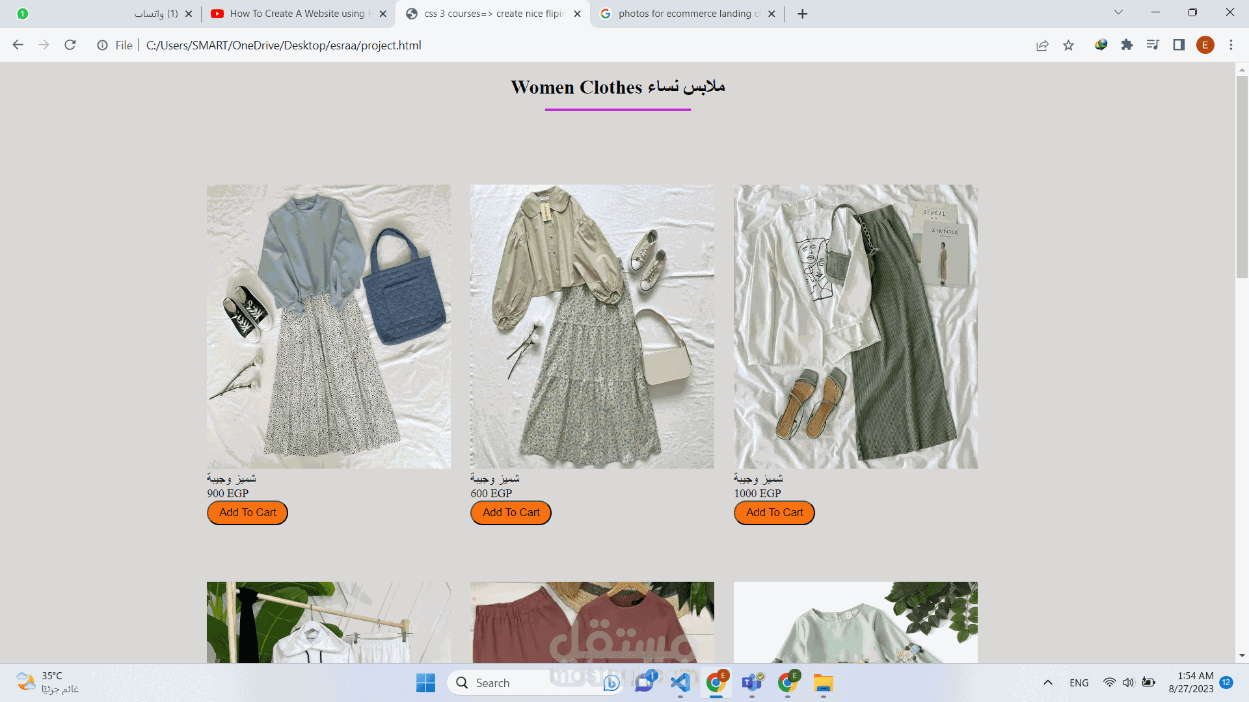The width and height of the screenshot is (1249, 702).
Task: Reload the current page
Action: (70, 45)
